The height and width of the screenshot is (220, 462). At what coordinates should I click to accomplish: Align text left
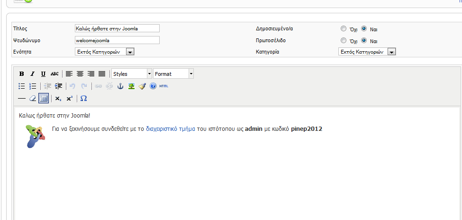[69, 73]
